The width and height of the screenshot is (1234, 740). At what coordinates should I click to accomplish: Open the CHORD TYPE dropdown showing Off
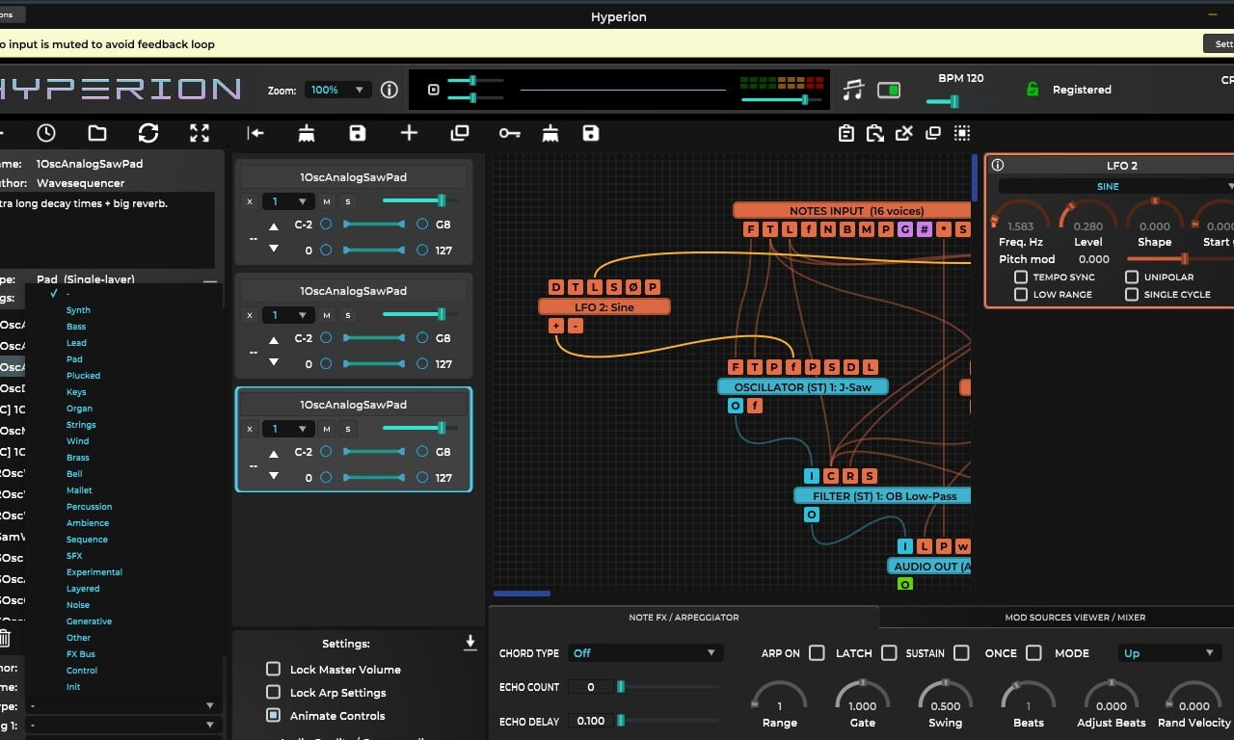[645, 652]
